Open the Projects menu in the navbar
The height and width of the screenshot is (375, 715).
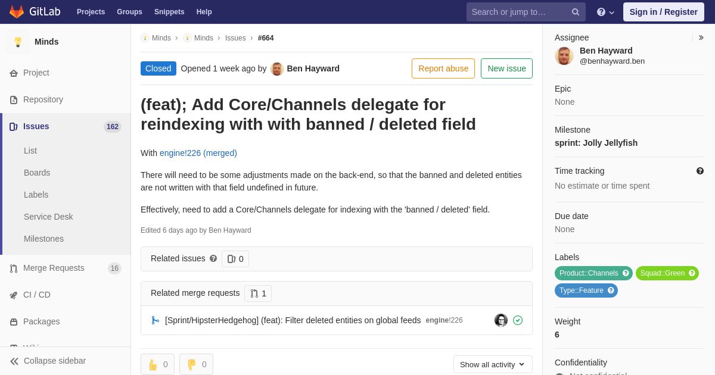pos(91,12)
